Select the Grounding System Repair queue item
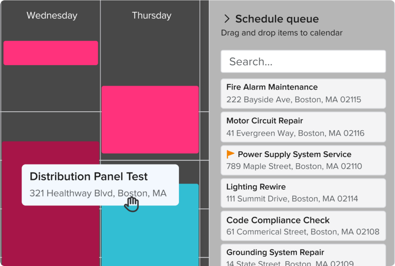395x266 pixels. 303,254
